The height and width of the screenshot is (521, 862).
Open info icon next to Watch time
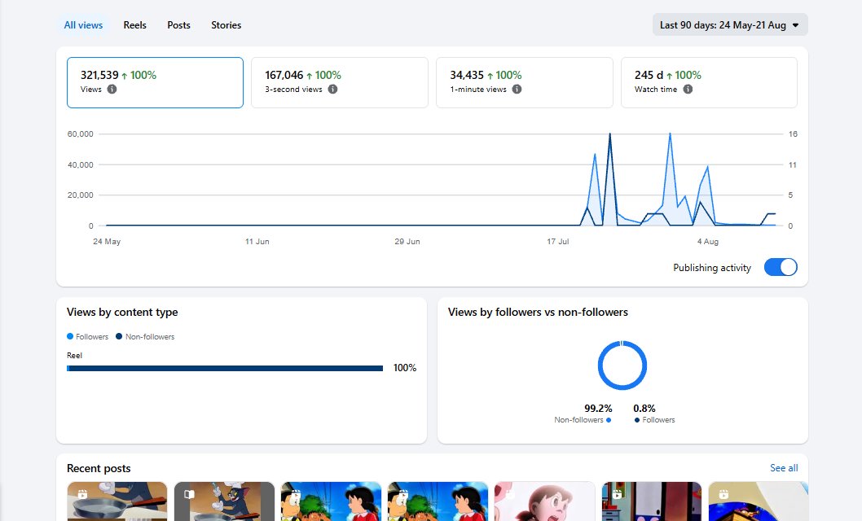pyautogui.click(x=688, y=89)
